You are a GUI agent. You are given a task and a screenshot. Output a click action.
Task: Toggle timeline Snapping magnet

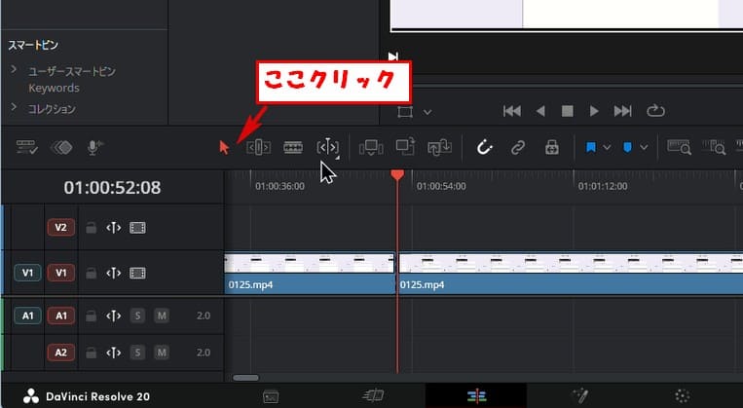click(484, 147)
